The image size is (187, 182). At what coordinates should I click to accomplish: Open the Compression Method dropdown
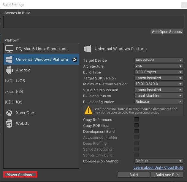pyautogui.click(x=159, y=161)
